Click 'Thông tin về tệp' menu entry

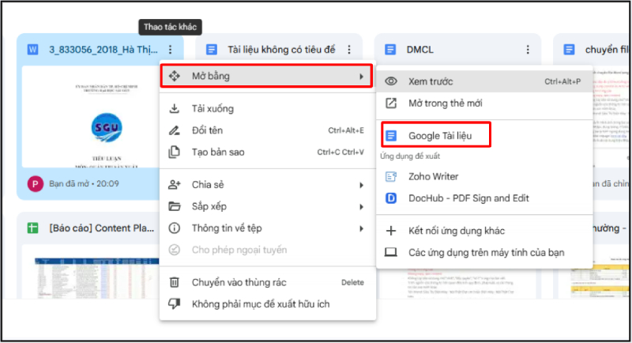[268, 228]
